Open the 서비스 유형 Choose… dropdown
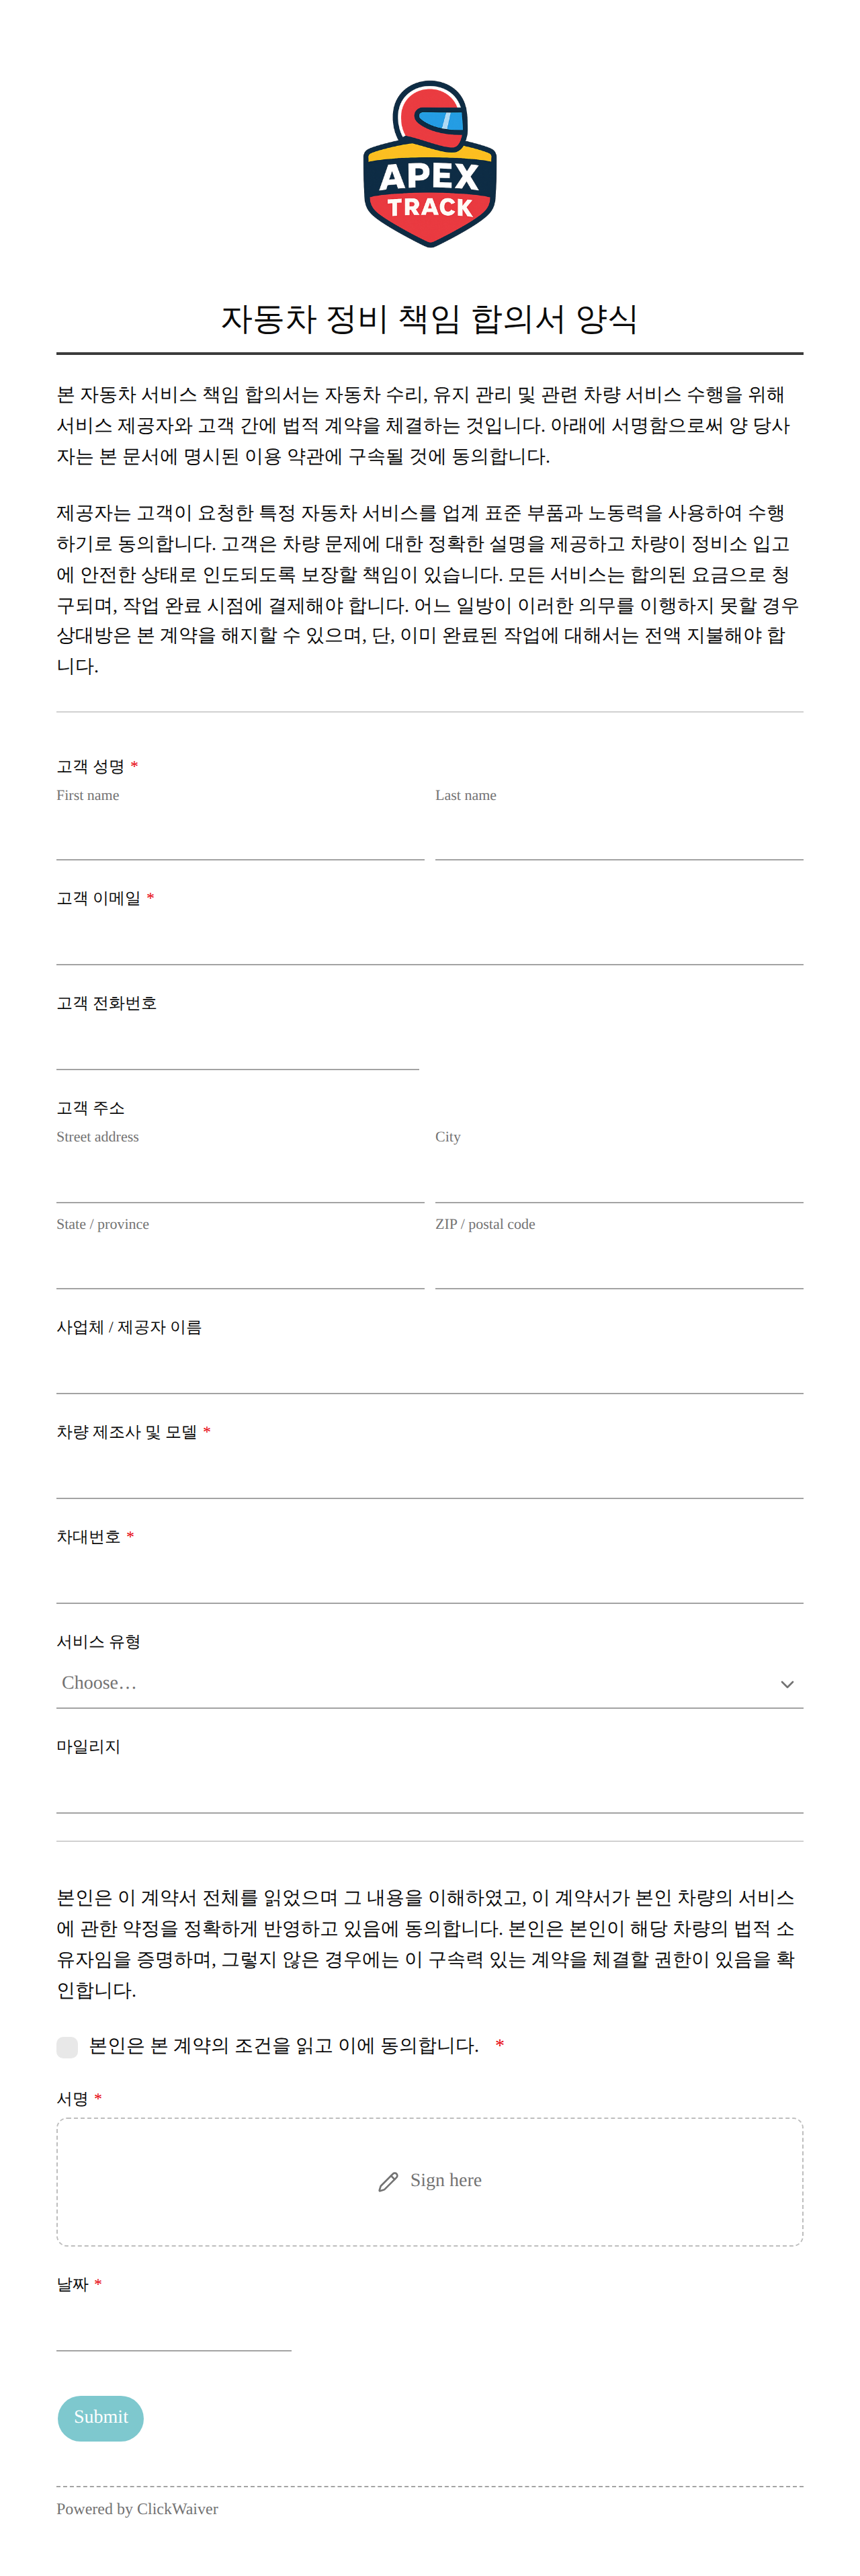This screenshot has width=860, height=2576. coord(430,1683)
